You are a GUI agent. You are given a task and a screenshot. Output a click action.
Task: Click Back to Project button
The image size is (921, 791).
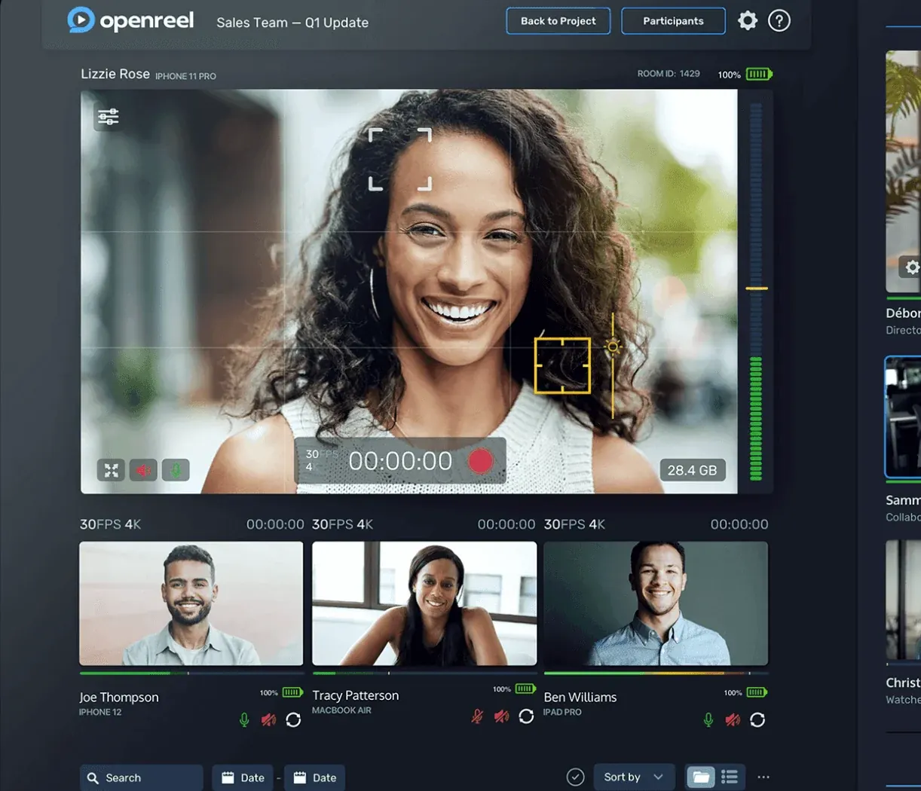558,21
